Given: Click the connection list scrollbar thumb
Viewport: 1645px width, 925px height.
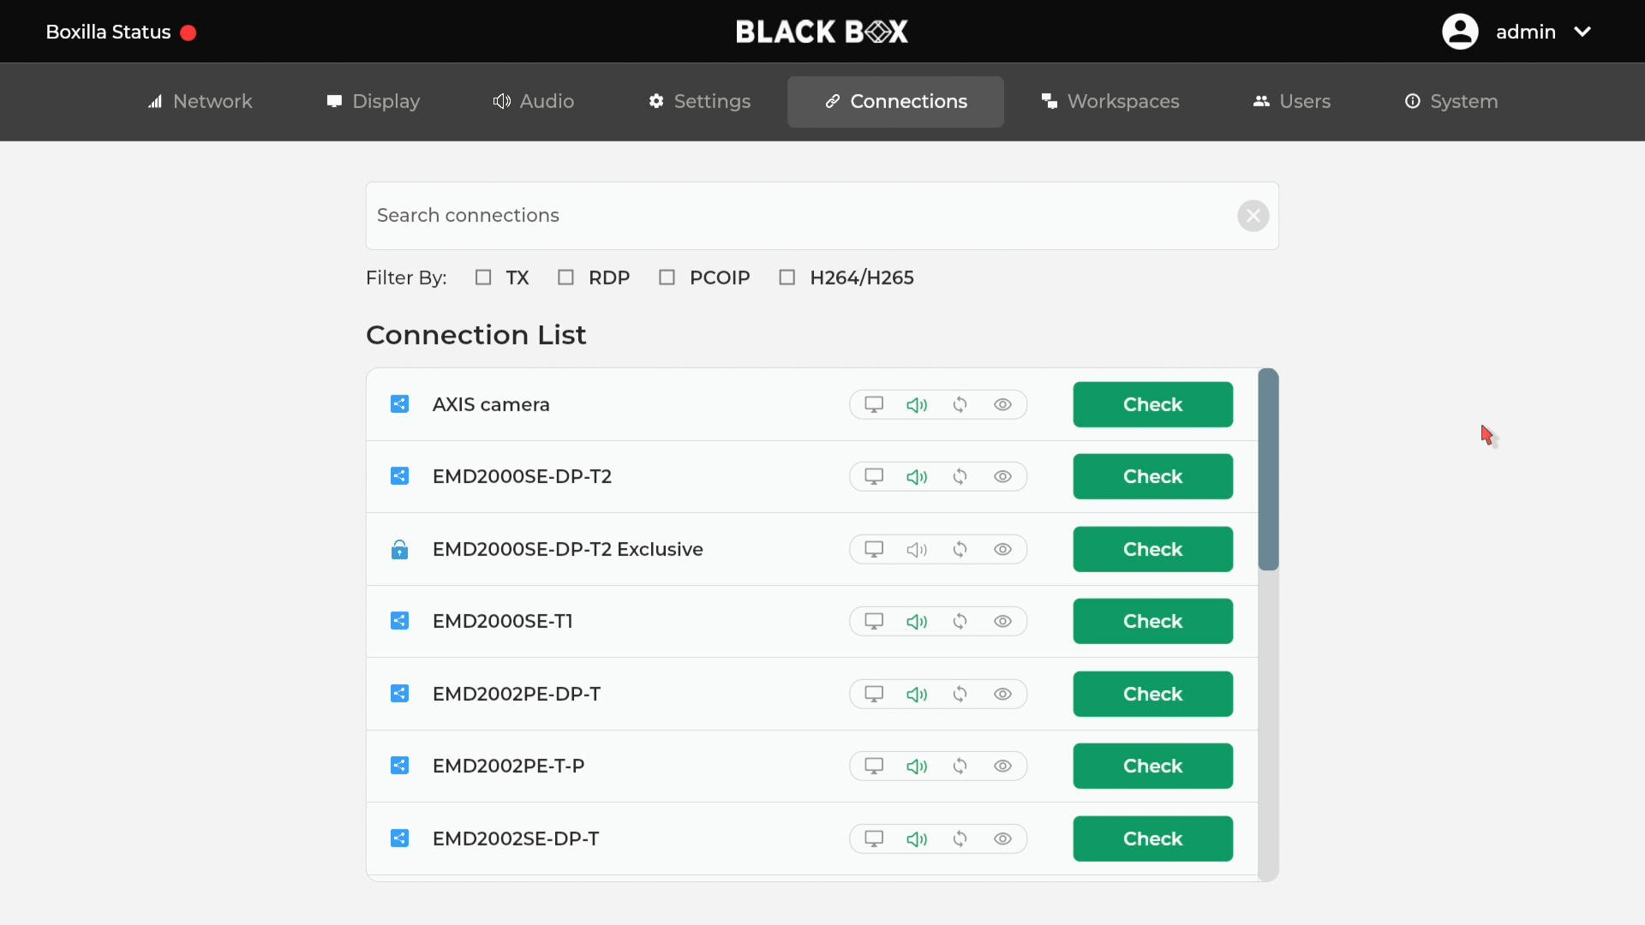Looking at the screenshot, I should click(1268, 469).
